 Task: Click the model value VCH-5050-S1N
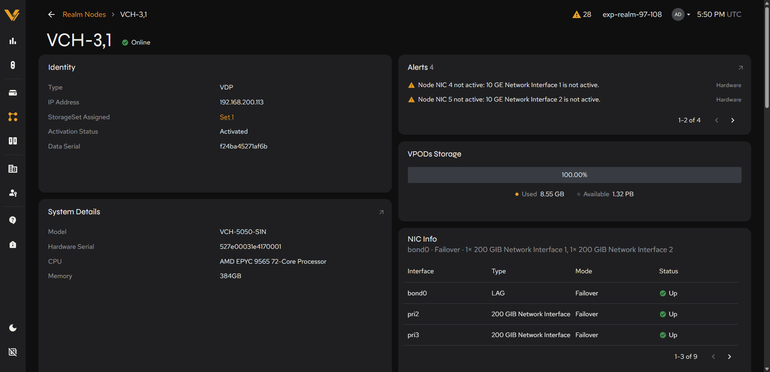[243, 232]
